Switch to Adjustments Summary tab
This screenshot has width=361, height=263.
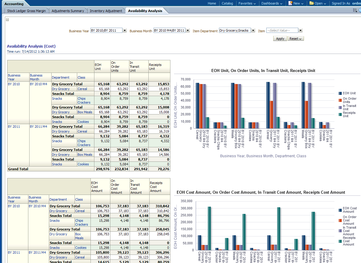68,11
